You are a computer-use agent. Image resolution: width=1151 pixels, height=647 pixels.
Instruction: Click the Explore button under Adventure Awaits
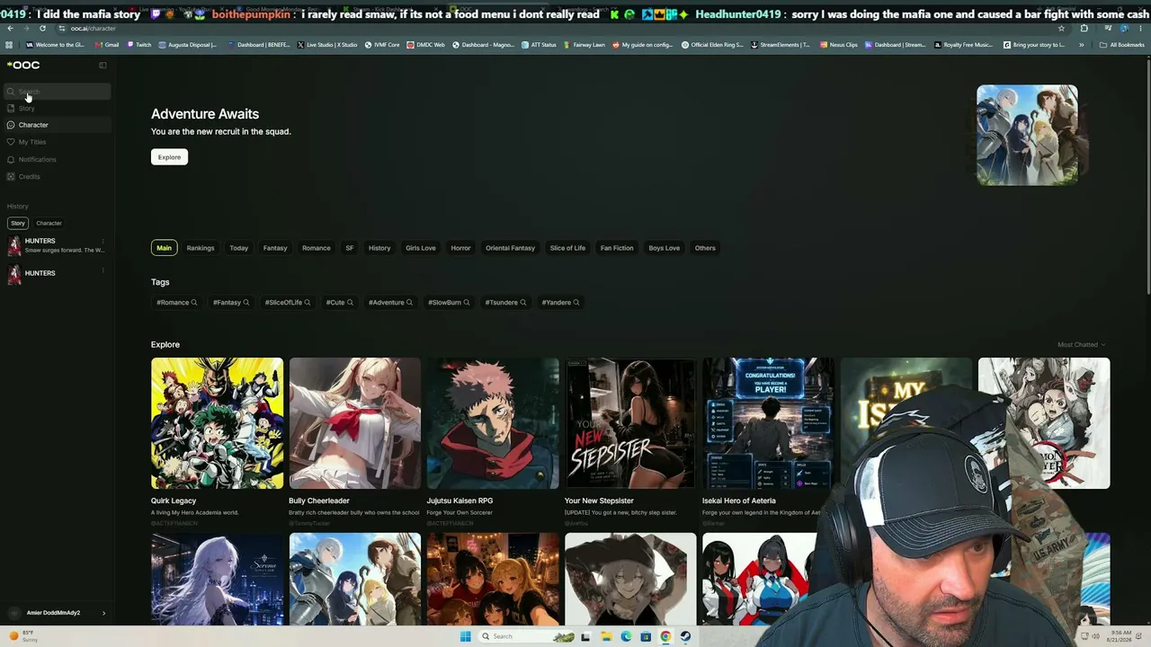(169, 157)
